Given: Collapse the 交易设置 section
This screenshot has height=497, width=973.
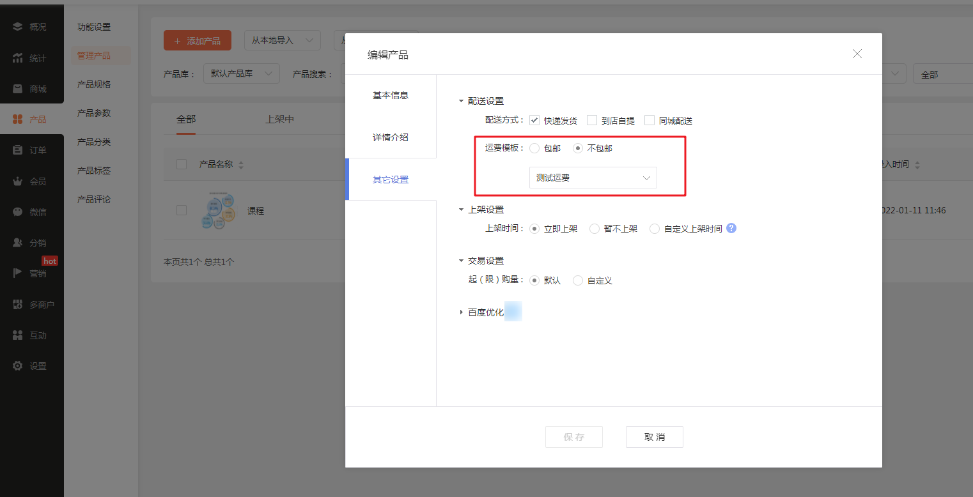Looking at the screenshot, I should (461, 261).
